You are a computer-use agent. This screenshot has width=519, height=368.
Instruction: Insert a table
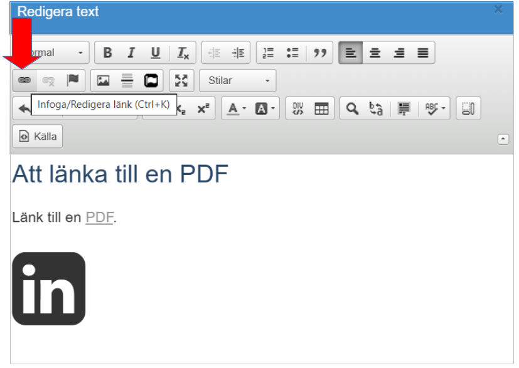321,108
